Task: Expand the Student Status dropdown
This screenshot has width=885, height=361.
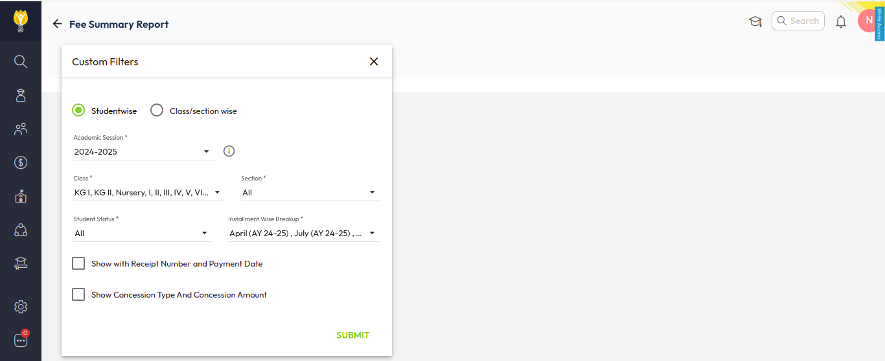Action: [142, 234]
